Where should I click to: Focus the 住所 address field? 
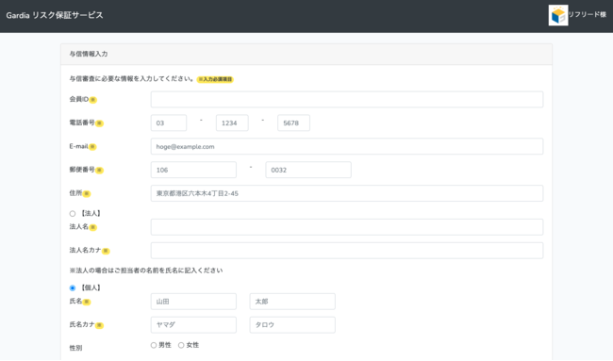[x=347, y=193]
